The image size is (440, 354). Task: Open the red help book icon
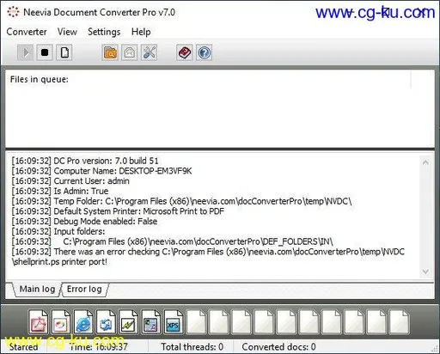click(185, 52)
